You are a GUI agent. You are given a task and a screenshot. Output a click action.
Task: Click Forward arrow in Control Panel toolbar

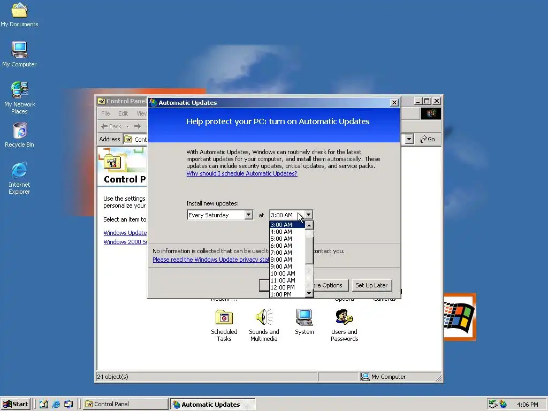(x=138, y=126)
